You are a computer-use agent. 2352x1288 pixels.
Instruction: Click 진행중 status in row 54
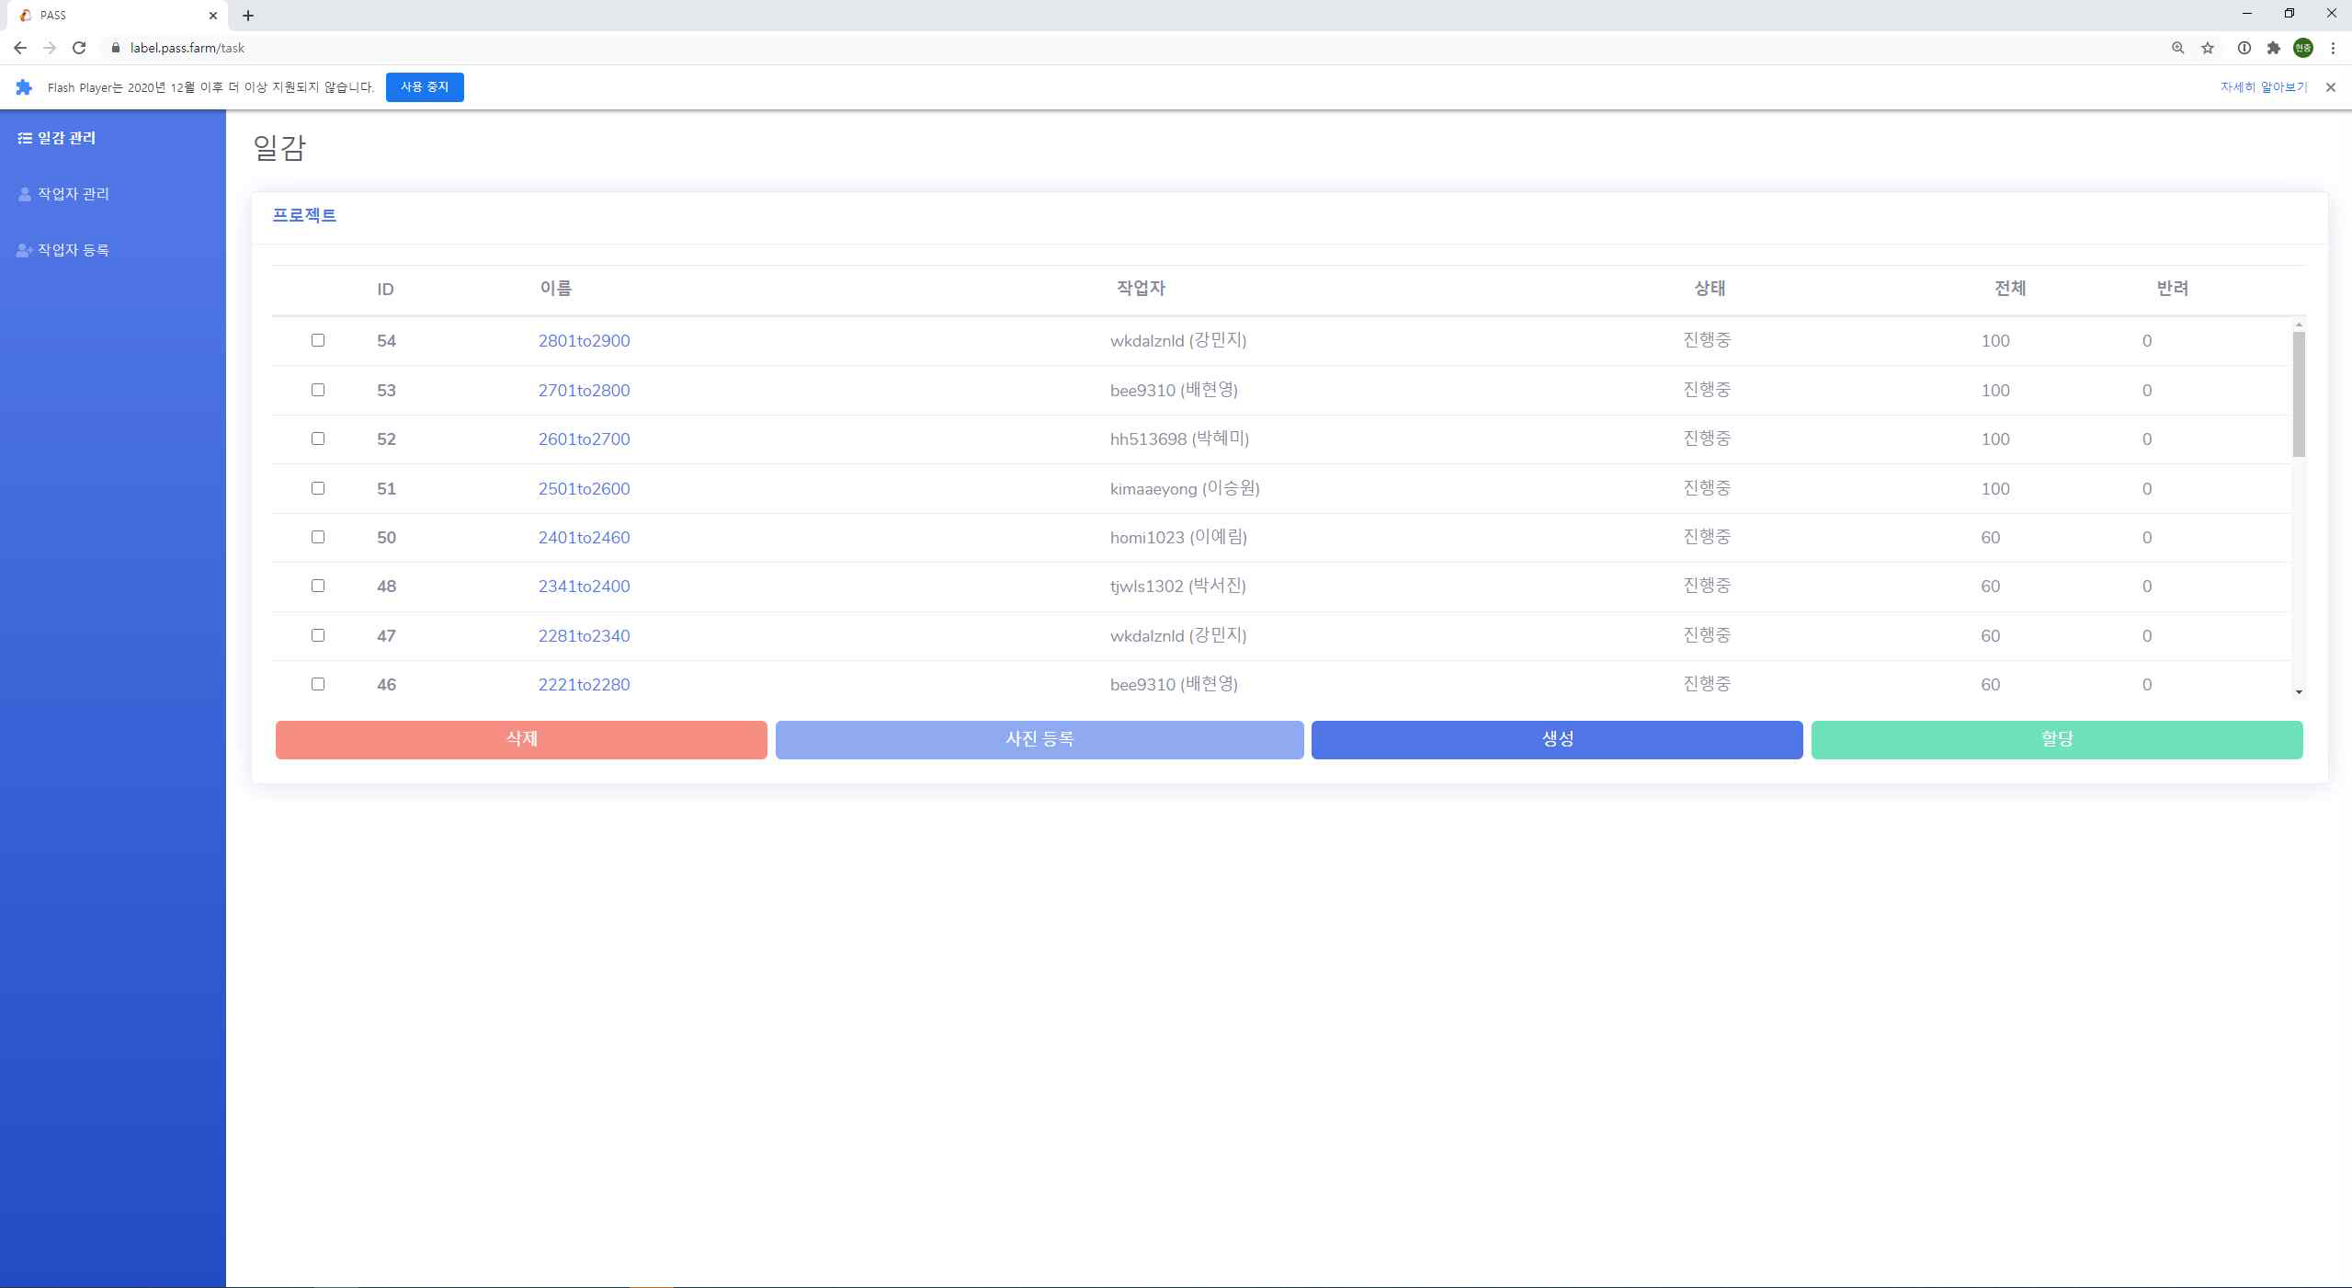click(x=1707, y=340)
